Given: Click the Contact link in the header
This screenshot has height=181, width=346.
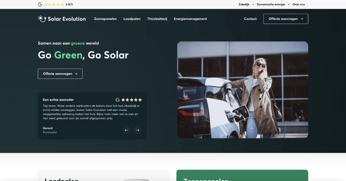Looking at the screenshot, I should click(250, 19).
